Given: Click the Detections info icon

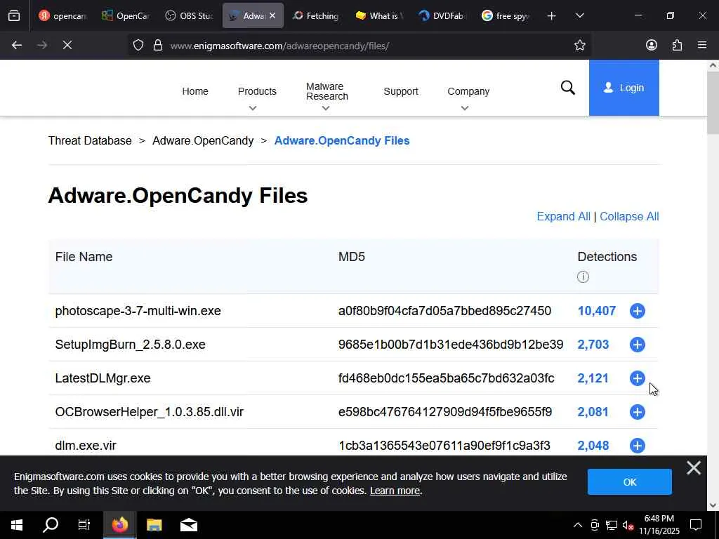Looking at the screenshot, I should point(583,277).
